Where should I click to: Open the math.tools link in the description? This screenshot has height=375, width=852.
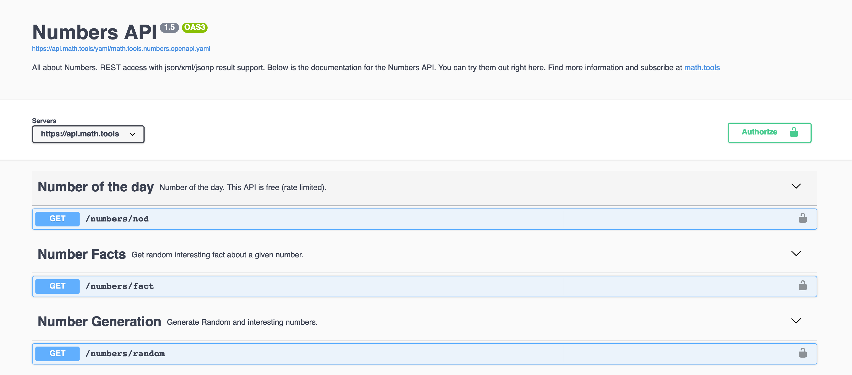coord(702,68)
